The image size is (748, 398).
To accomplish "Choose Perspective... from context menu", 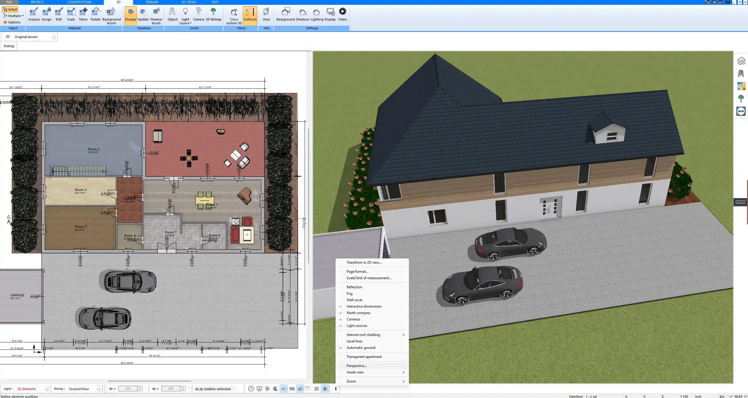I will pyautogui.click(x=356, y=366).
